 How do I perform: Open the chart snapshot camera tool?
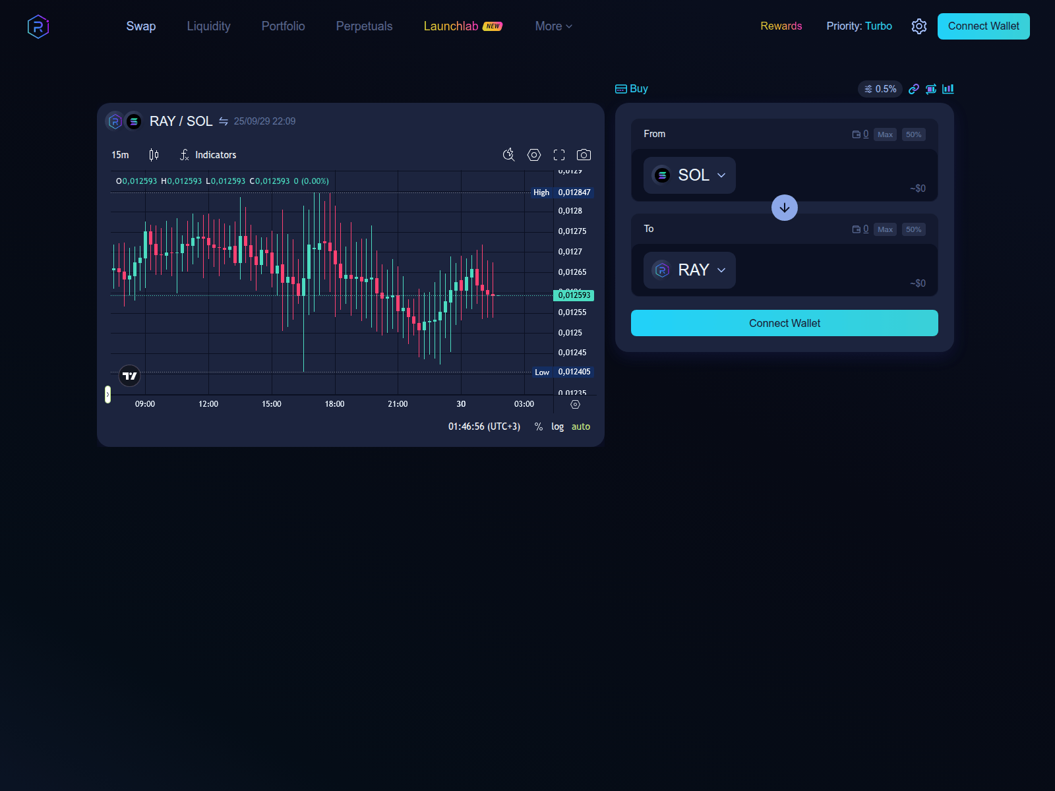[584, 155]
